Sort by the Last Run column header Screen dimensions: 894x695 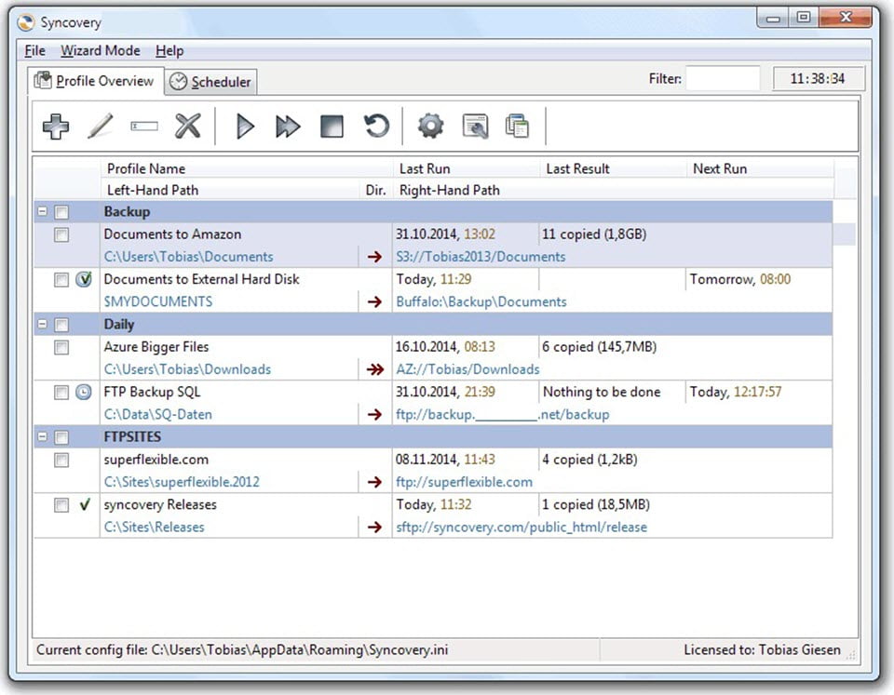[466, 168]
